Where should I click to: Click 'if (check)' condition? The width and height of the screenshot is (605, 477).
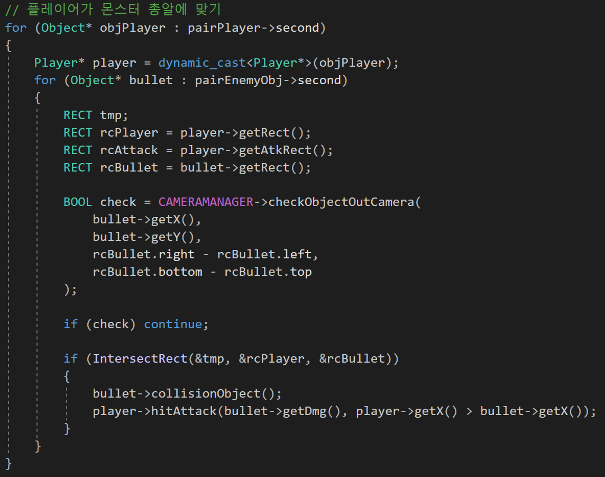[x=99, y=324]
